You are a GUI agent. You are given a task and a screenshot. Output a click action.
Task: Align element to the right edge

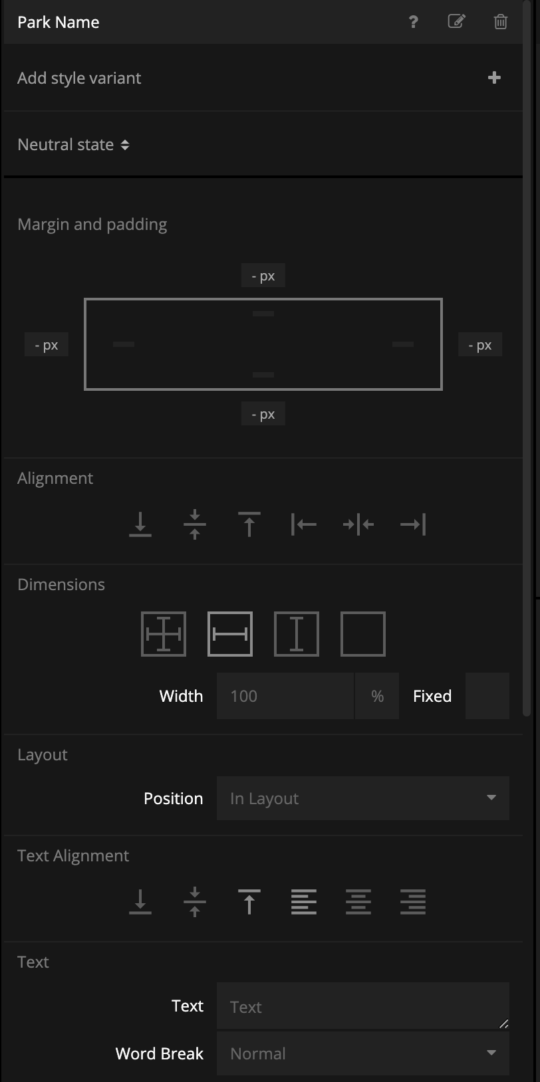point(413,524)
